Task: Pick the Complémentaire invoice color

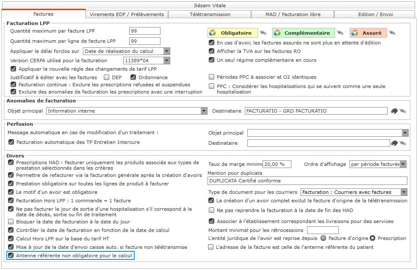Action: pyautogui.click(x=303, y=33)
